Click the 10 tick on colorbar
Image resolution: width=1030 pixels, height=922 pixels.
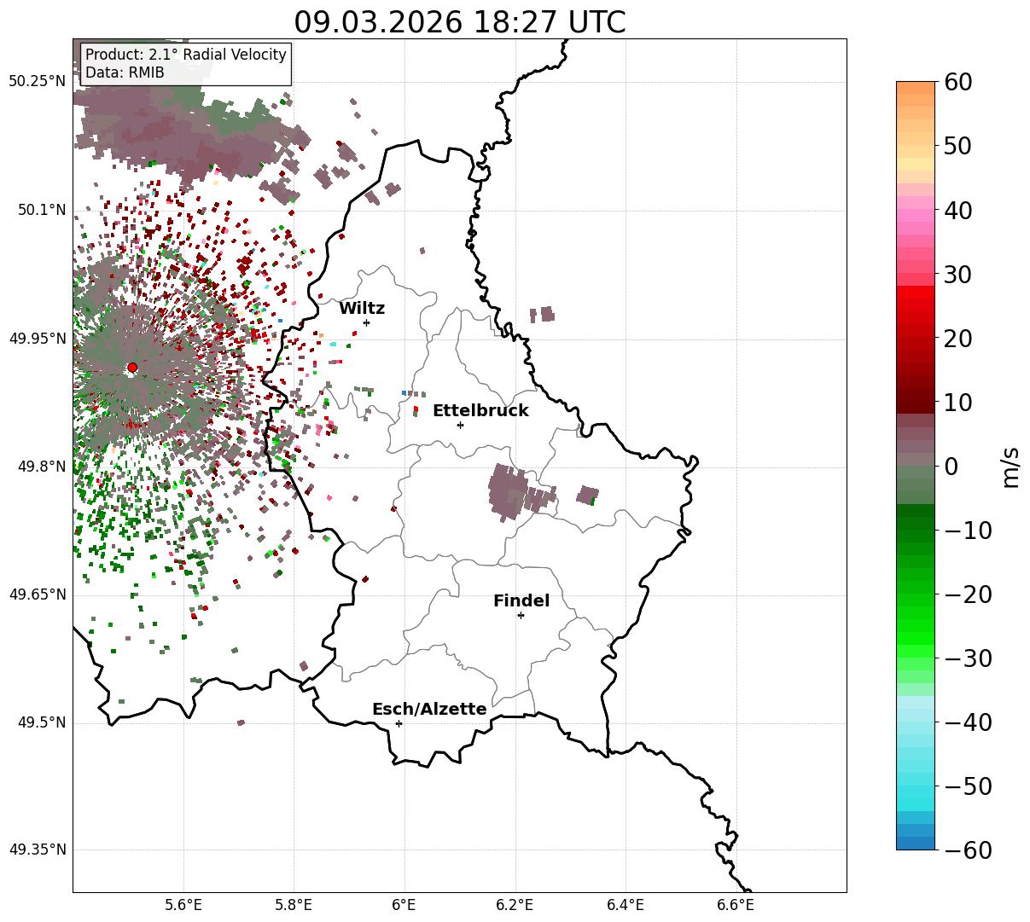pyautogui.click(x=958, y=402)
